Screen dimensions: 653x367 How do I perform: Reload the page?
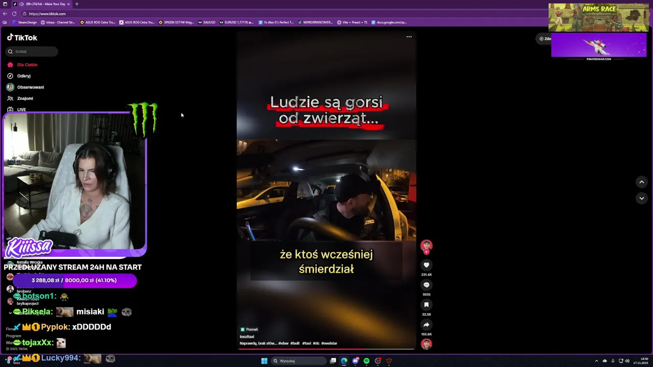[14, 14]
